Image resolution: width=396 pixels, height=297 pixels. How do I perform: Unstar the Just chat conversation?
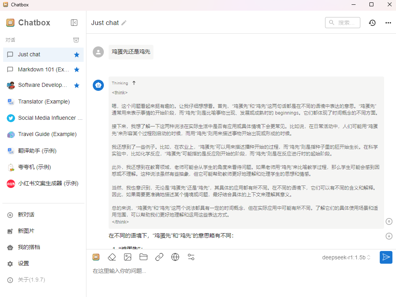(77, 55)
